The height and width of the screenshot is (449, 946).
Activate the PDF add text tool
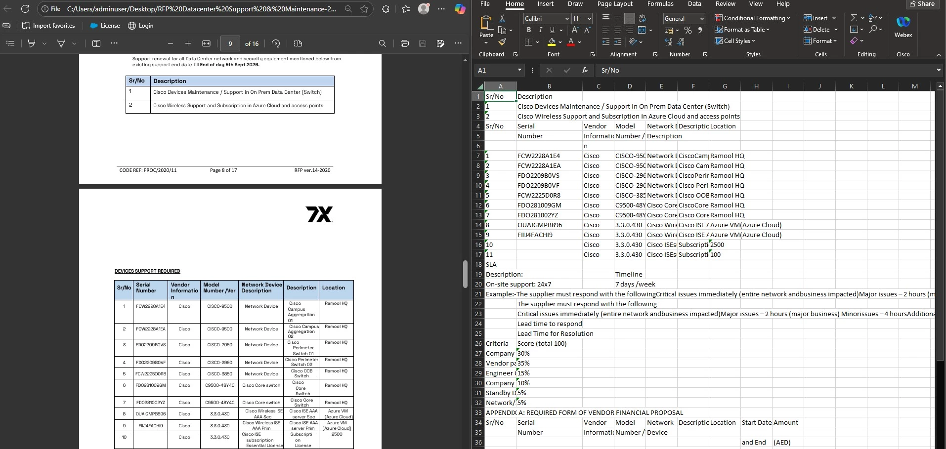point(96,43)
